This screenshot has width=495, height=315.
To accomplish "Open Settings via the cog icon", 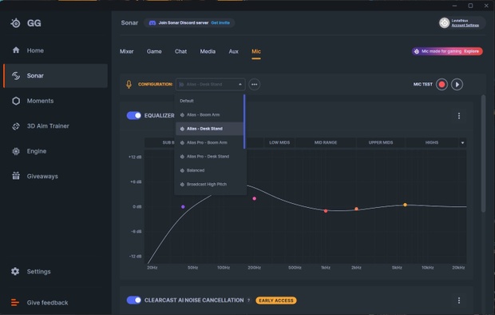I will (x=15, y=271).
